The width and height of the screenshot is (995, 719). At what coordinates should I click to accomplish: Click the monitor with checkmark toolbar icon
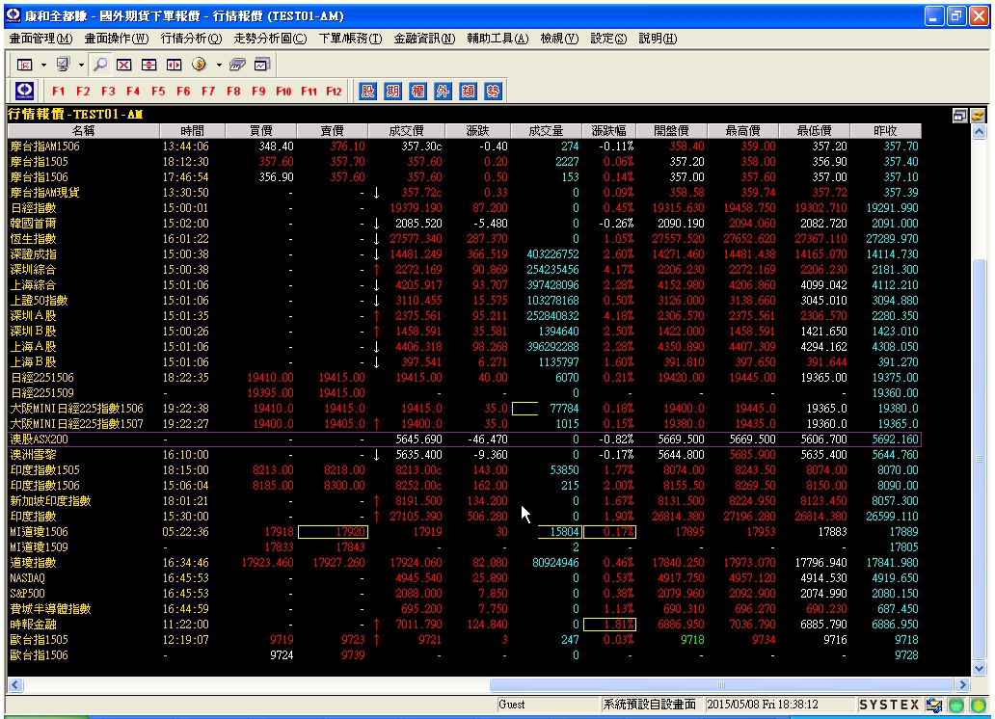point(63,65)
